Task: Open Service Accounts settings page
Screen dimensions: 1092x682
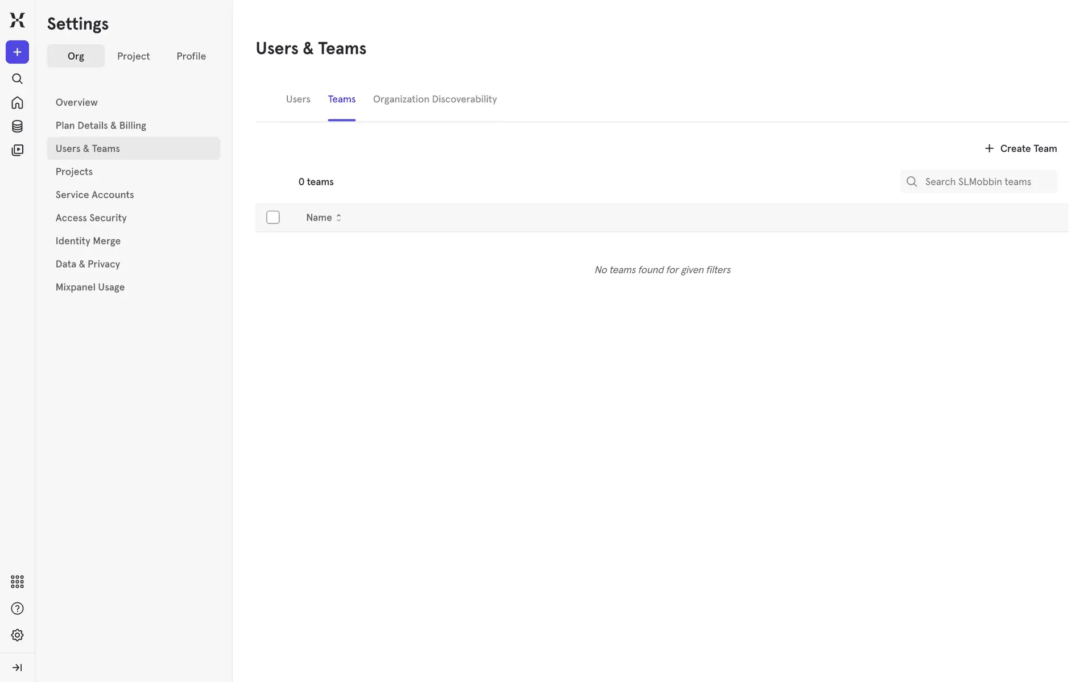Action: click(94, 195)
